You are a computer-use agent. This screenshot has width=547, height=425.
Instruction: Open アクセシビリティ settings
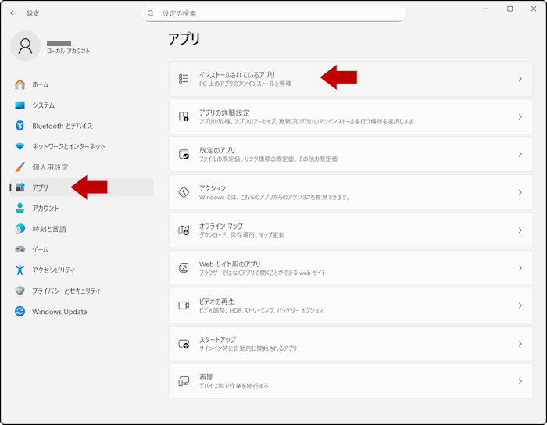click(x=53, y=270)
